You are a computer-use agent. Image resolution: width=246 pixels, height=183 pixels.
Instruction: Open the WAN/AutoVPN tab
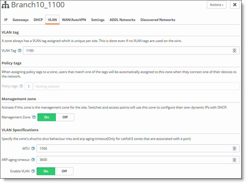[x=74, y=20]
